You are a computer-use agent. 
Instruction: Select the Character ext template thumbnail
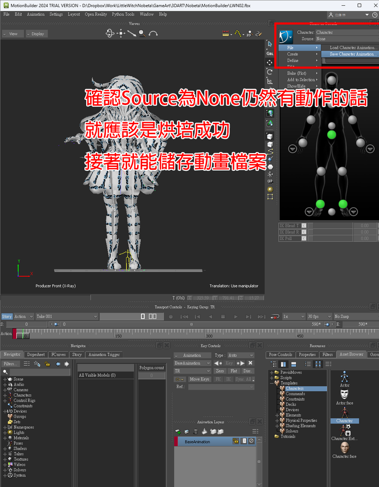[345, 433]
